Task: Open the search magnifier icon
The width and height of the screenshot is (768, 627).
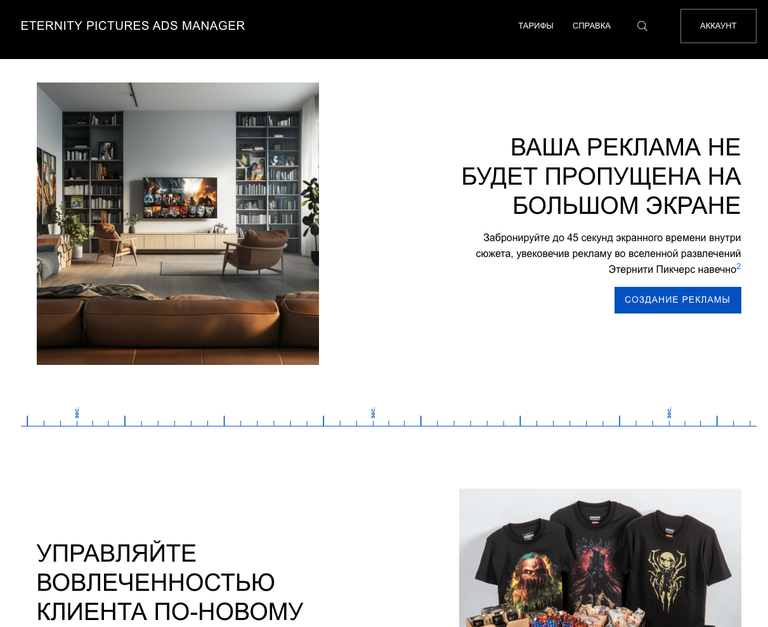Action: coord(642,26)
